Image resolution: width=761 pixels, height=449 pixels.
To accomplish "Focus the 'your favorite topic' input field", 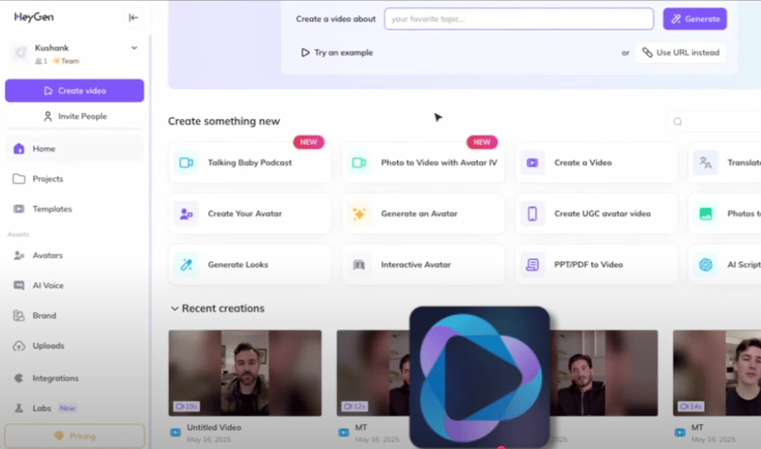I will tap(519, 19).
